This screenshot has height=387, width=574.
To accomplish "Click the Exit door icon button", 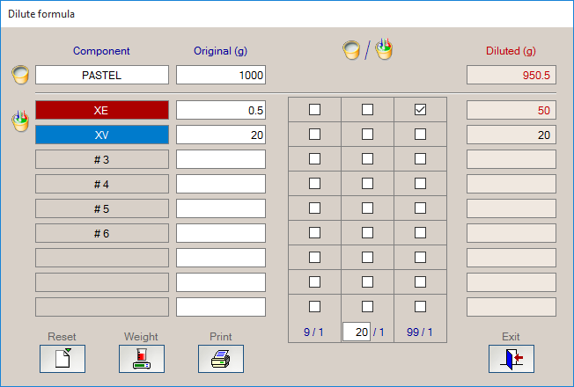I will [x=511, y=359].
